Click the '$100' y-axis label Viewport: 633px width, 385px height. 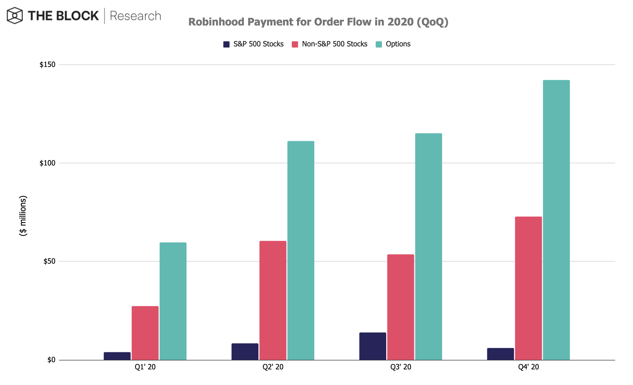click(48, 163)
